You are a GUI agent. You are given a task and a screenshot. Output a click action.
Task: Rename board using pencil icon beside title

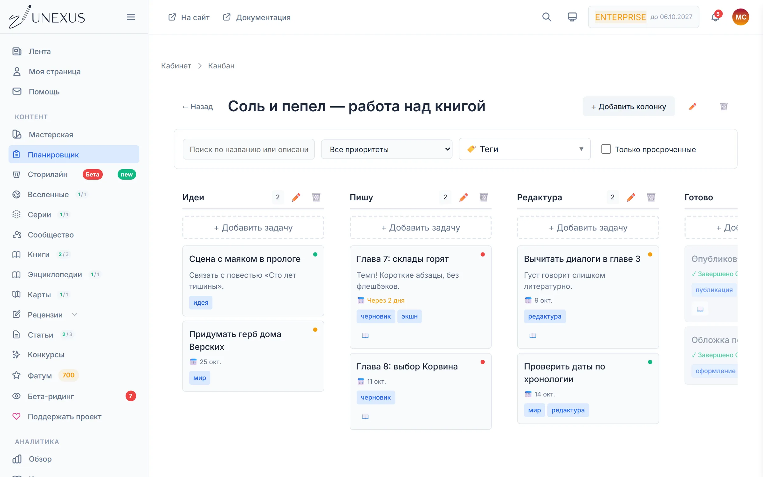pyautogui.click(x=692, y=107)
